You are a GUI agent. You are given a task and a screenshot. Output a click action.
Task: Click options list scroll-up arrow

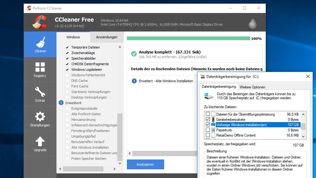(120, 47)
